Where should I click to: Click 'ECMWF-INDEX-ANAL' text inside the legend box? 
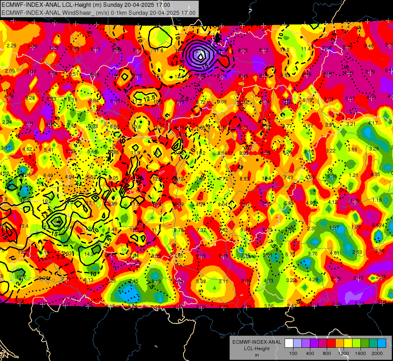[257, 342]
